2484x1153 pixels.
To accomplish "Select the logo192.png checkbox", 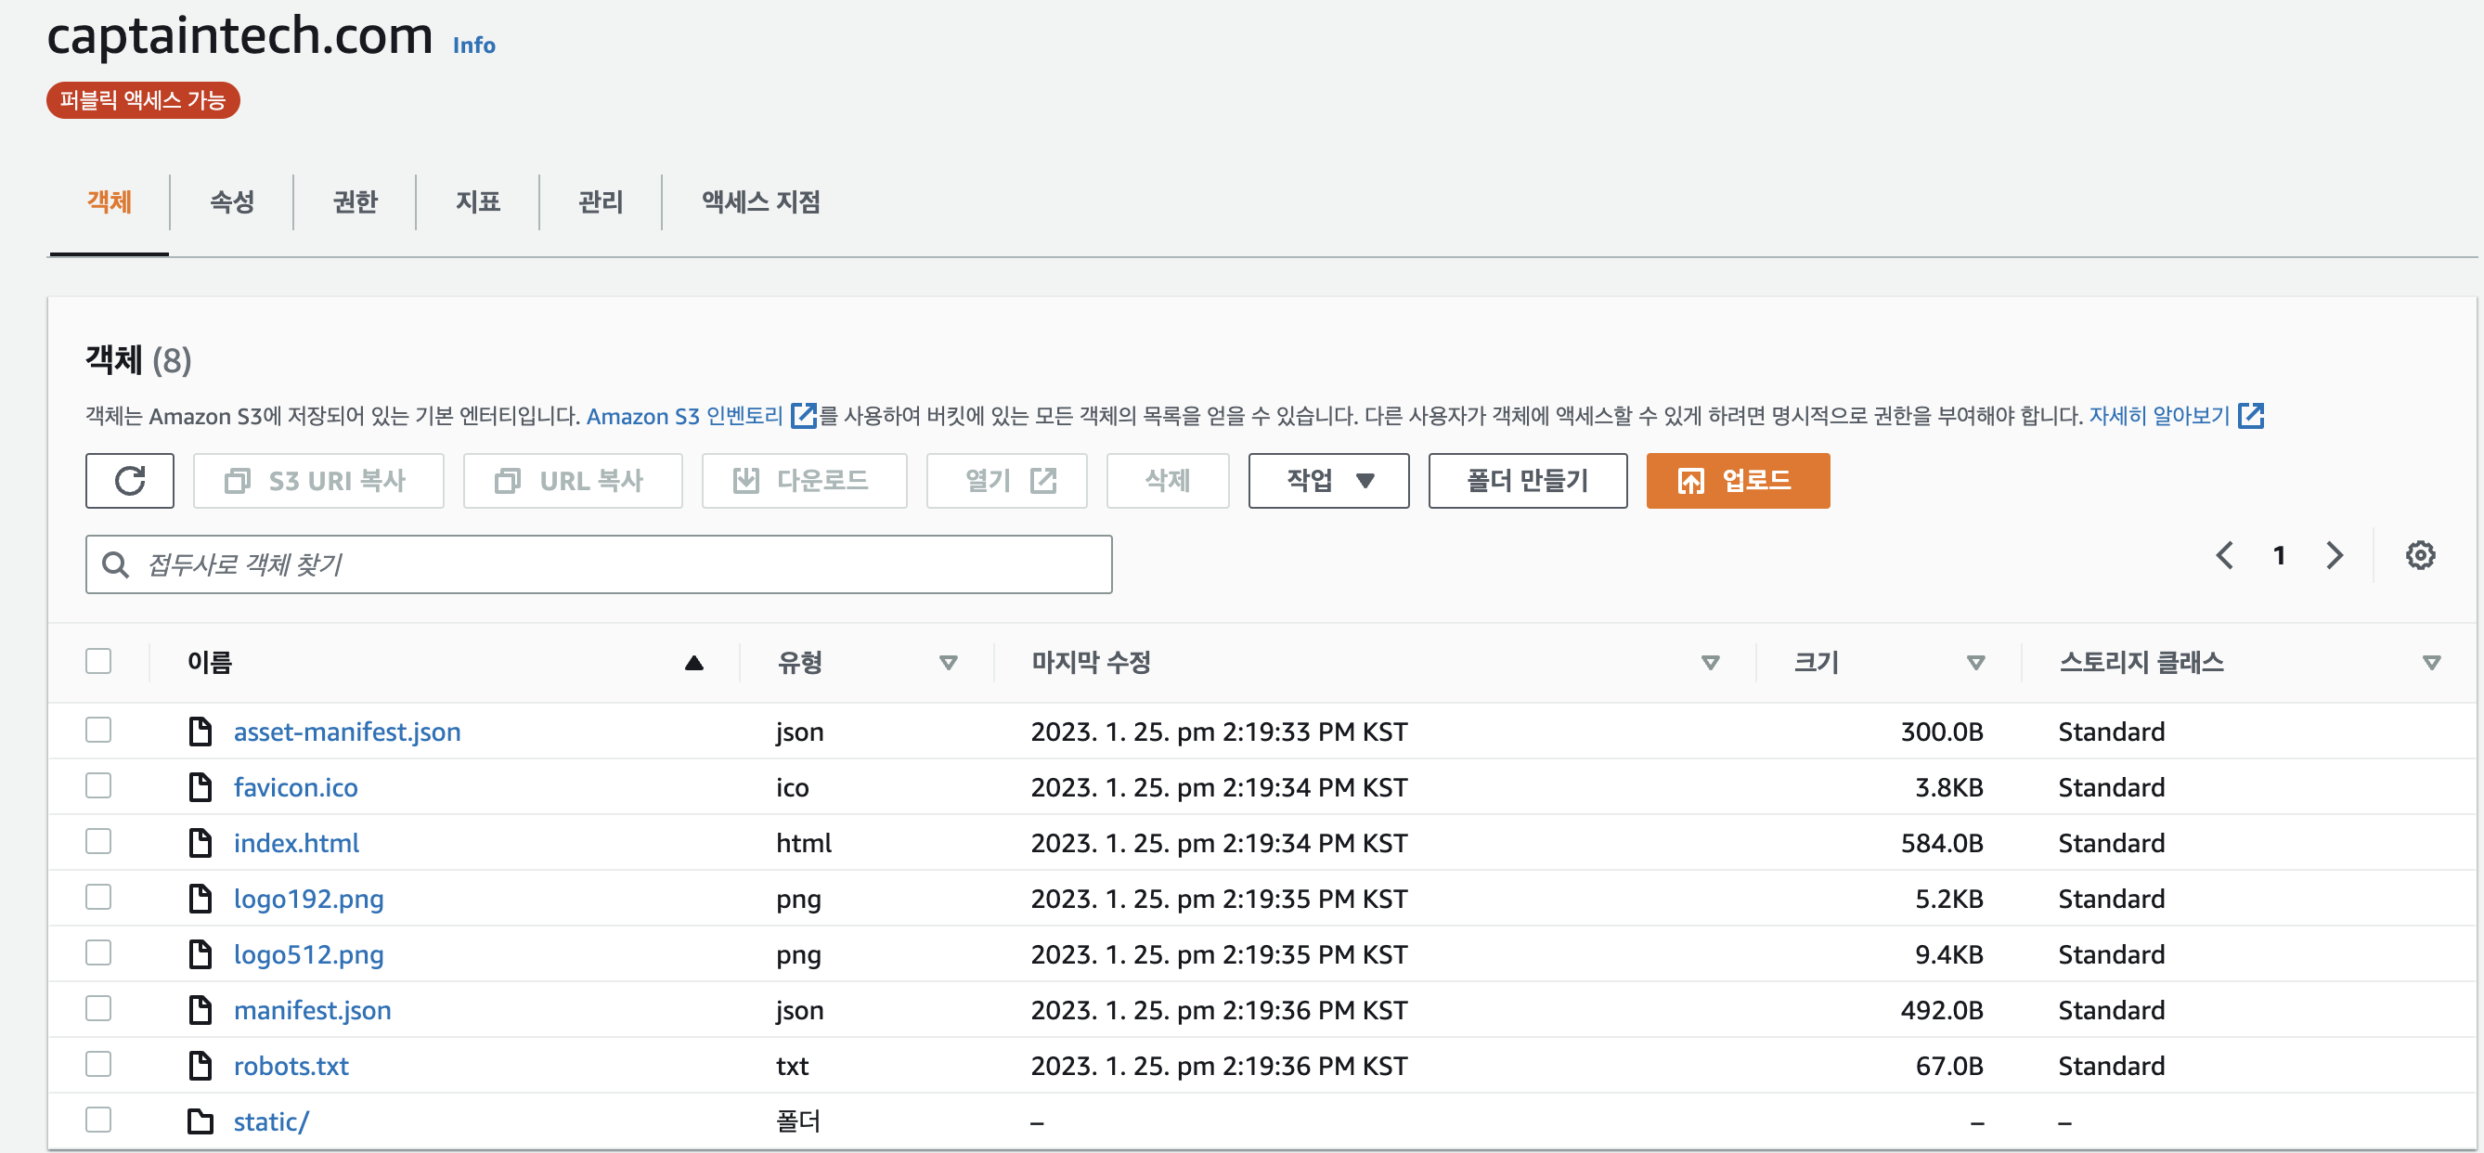I will [x=98, y=898].
